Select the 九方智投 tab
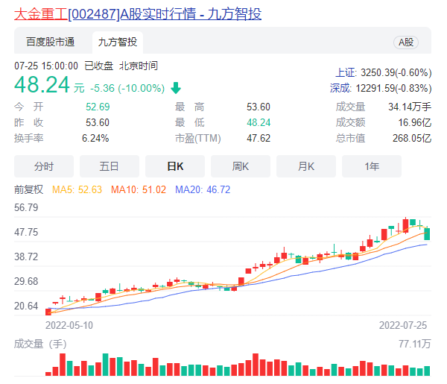Screen dimensions: 447x384 118,43
